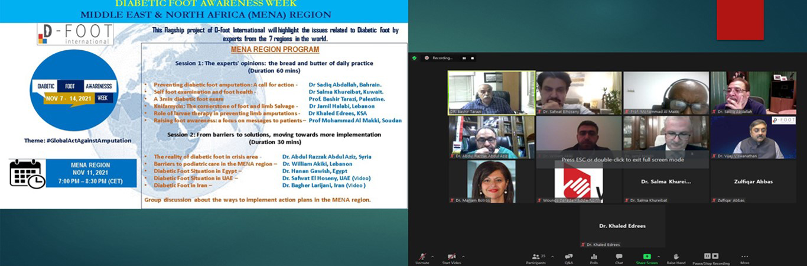Select Prof. Mohammad Al Makki's video tile
Screen dimensions: 807x266
pyautogui.click(x=666, y=93)
